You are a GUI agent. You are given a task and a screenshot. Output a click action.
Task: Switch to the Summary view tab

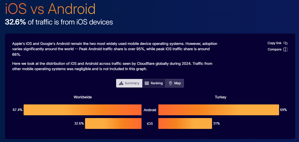[x=129, y=83]
